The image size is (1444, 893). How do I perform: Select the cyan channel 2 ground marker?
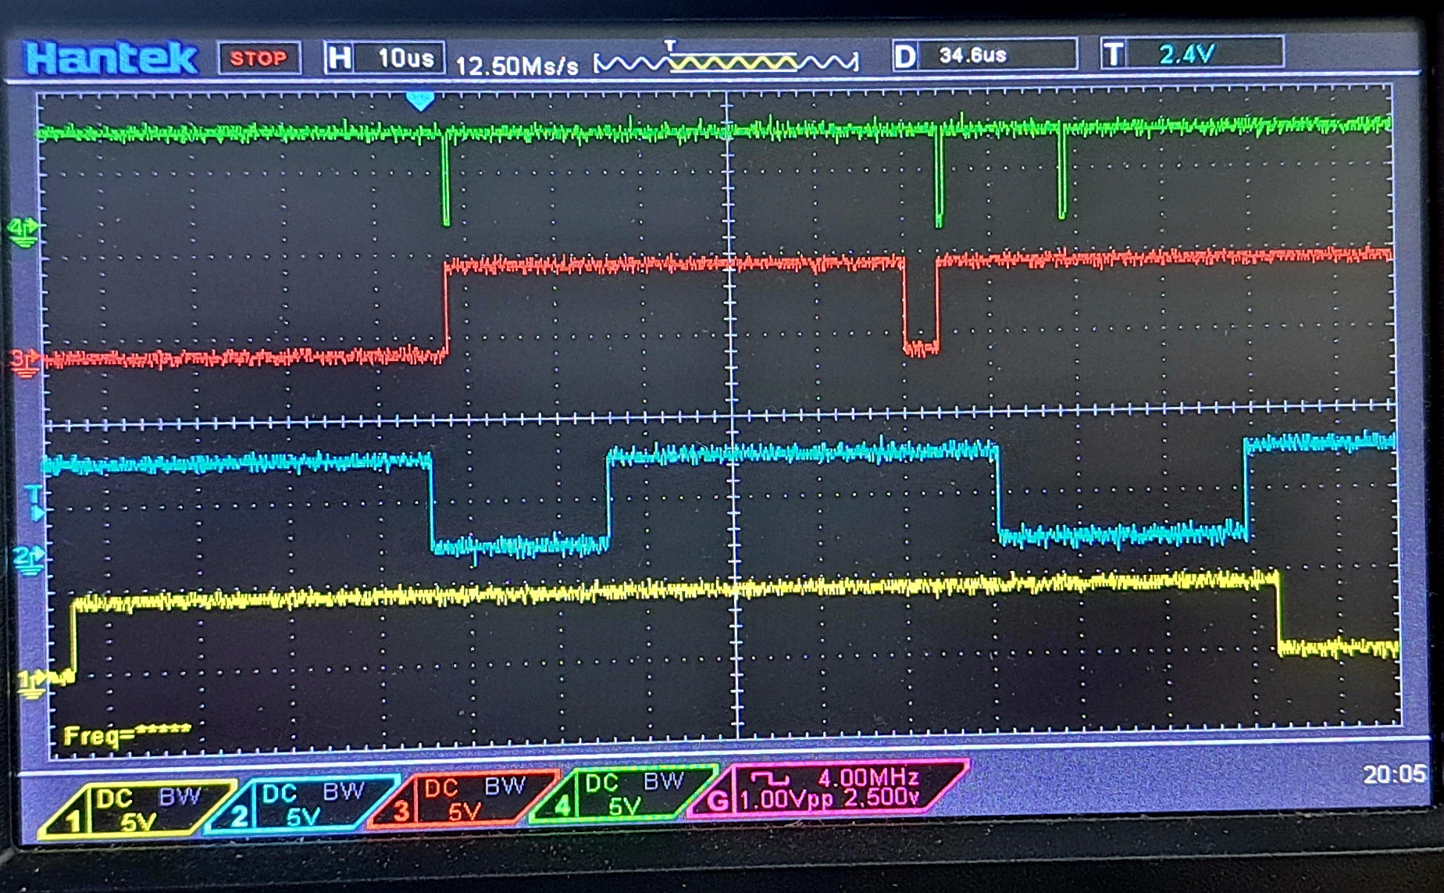pyautogui.click(x=28, y=559)
